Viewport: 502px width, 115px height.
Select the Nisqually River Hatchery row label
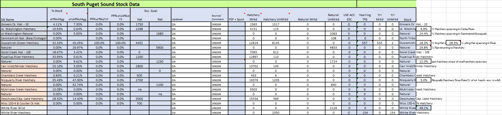coord(24,80)
